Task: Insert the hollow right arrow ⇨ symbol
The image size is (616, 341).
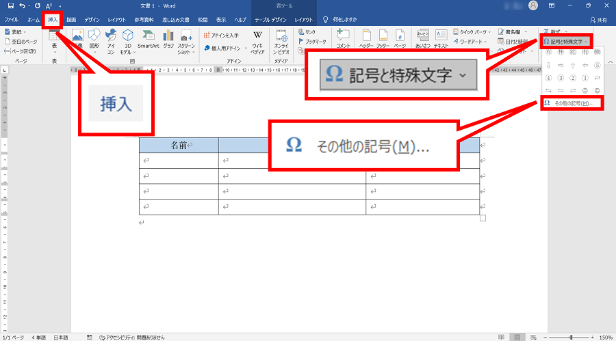Action: (x=561, y=65)
